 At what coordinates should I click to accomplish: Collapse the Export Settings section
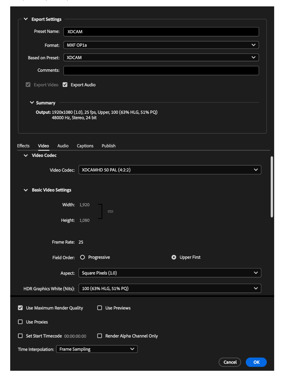click(26, 19)
